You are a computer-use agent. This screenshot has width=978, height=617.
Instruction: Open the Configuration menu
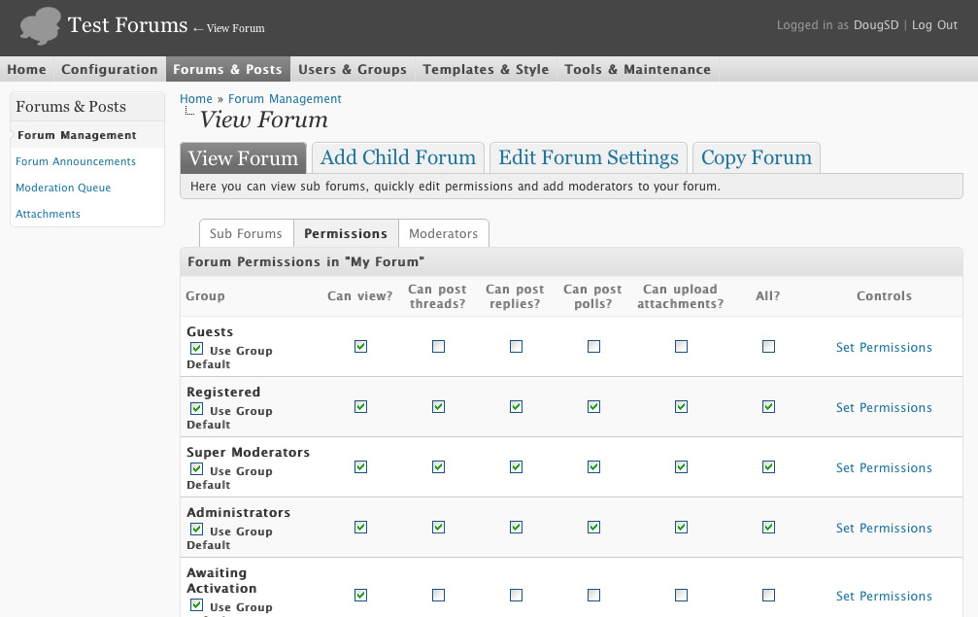tap(109, 69)
